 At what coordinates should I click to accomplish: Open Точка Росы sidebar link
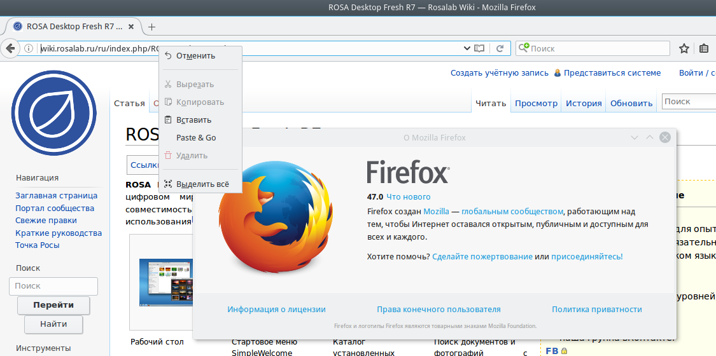point(38,245)
